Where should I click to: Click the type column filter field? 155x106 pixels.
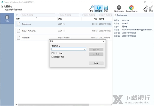[x=69, y=15]
